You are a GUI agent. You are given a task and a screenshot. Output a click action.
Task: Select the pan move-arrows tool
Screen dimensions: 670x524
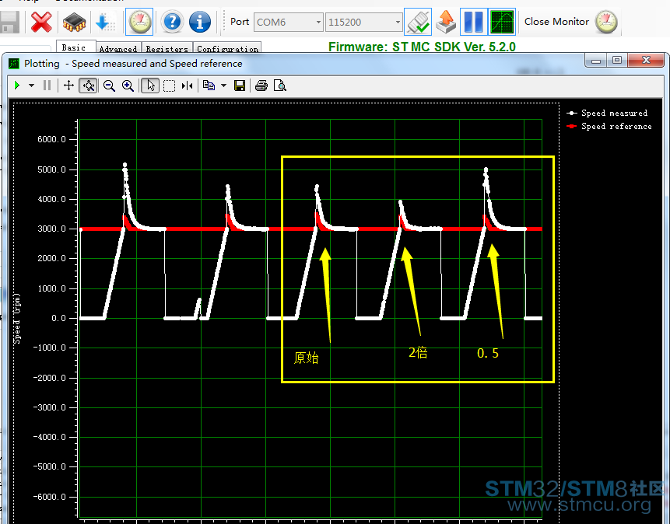[68, 86]
